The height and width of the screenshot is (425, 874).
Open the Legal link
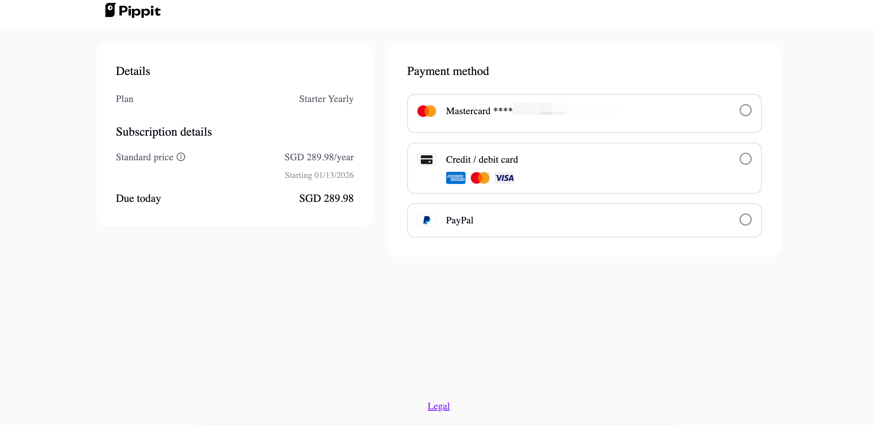coord(438,406)
